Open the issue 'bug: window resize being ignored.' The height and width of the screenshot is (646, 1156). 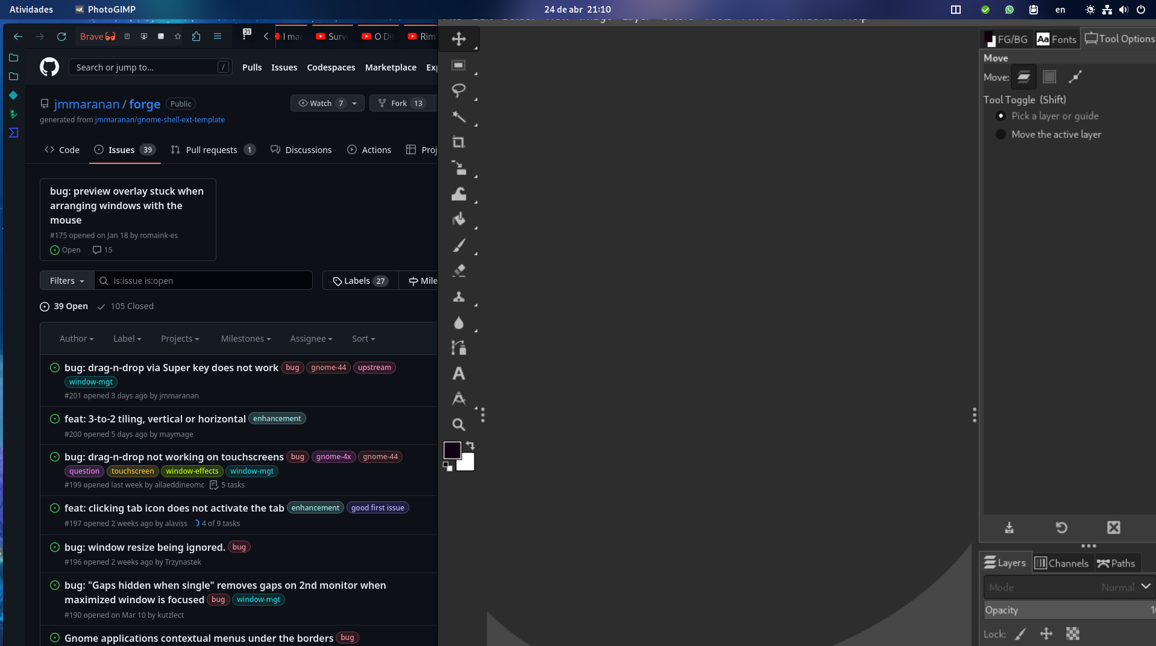[144, 547]
